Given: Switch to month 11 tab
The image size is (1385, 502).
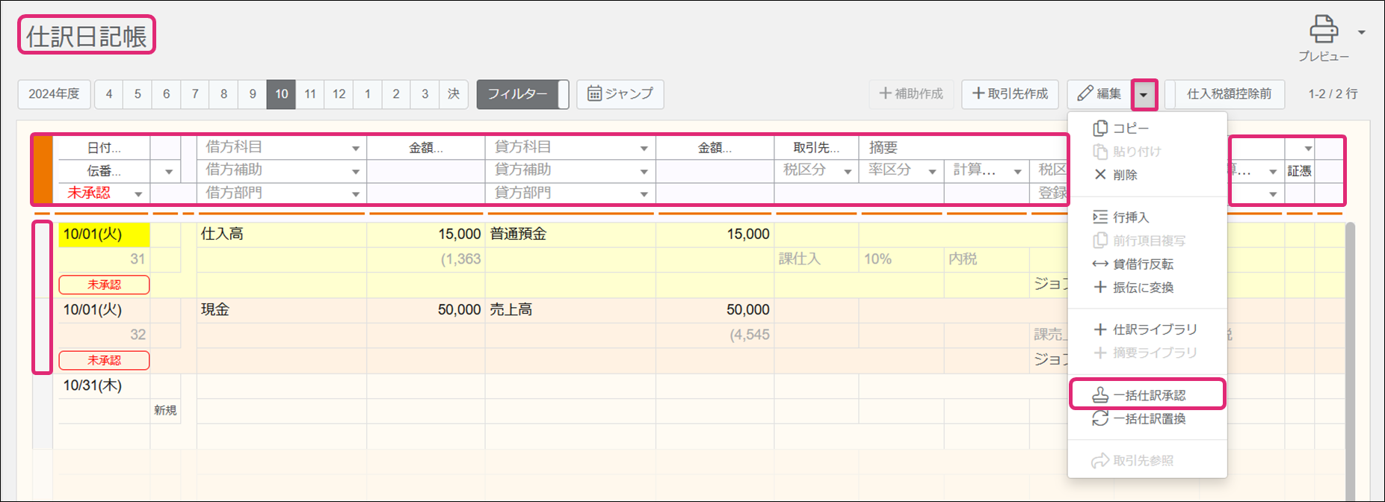Looking at the screenshot, I should [x=310, y=94].
